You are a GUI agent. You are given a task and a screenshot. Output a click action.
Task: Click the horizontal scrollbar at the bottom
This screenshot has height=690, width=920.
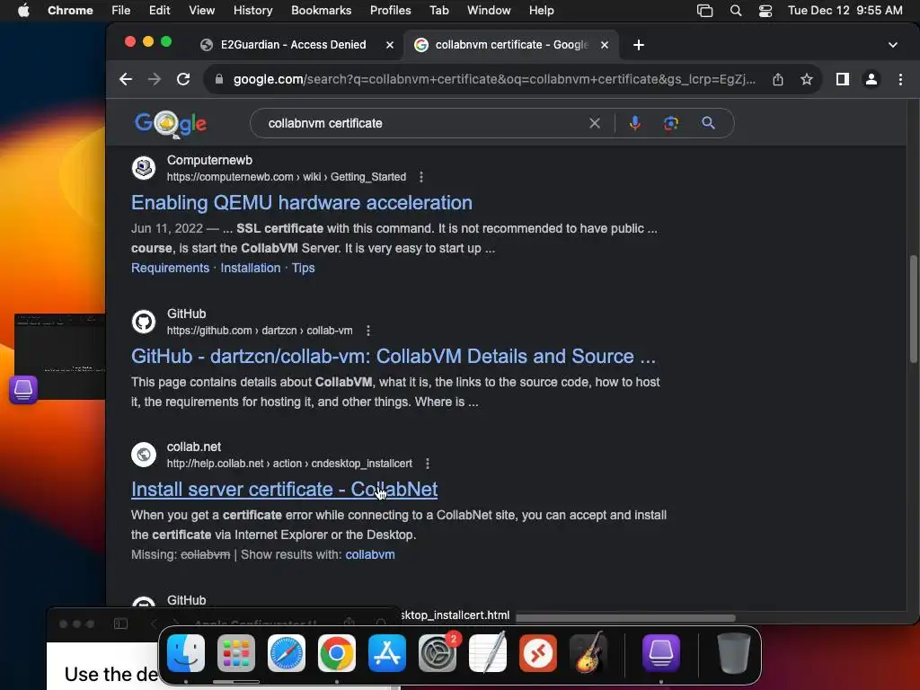(x=625, y=618)
